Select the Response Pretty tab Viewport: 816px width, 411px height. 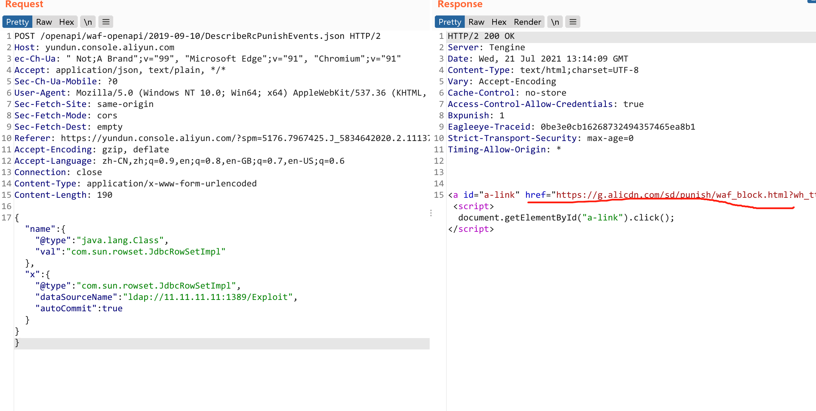(x=450, y=22)
